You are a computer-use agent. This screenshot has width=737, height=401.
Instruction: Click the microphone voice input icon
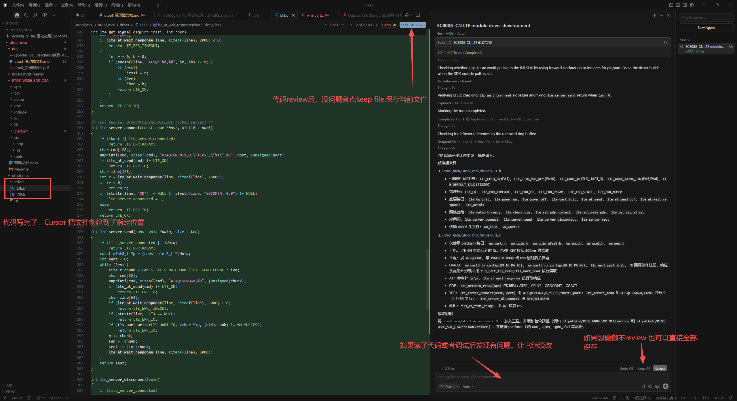pos(665,386)
